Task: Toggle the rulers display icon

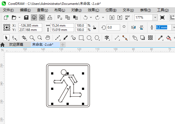Action: (172, 17)
